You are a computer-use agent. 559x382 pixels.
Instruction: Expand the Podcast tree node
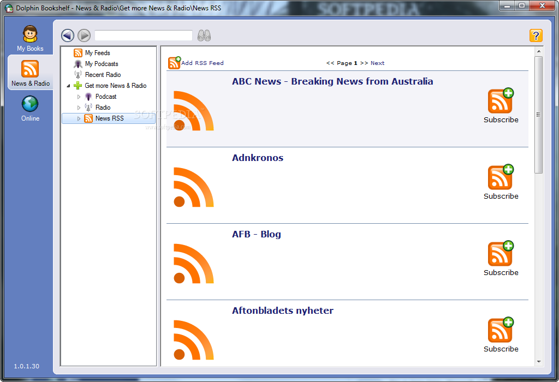pyautogui.click(x=79, y=97)
